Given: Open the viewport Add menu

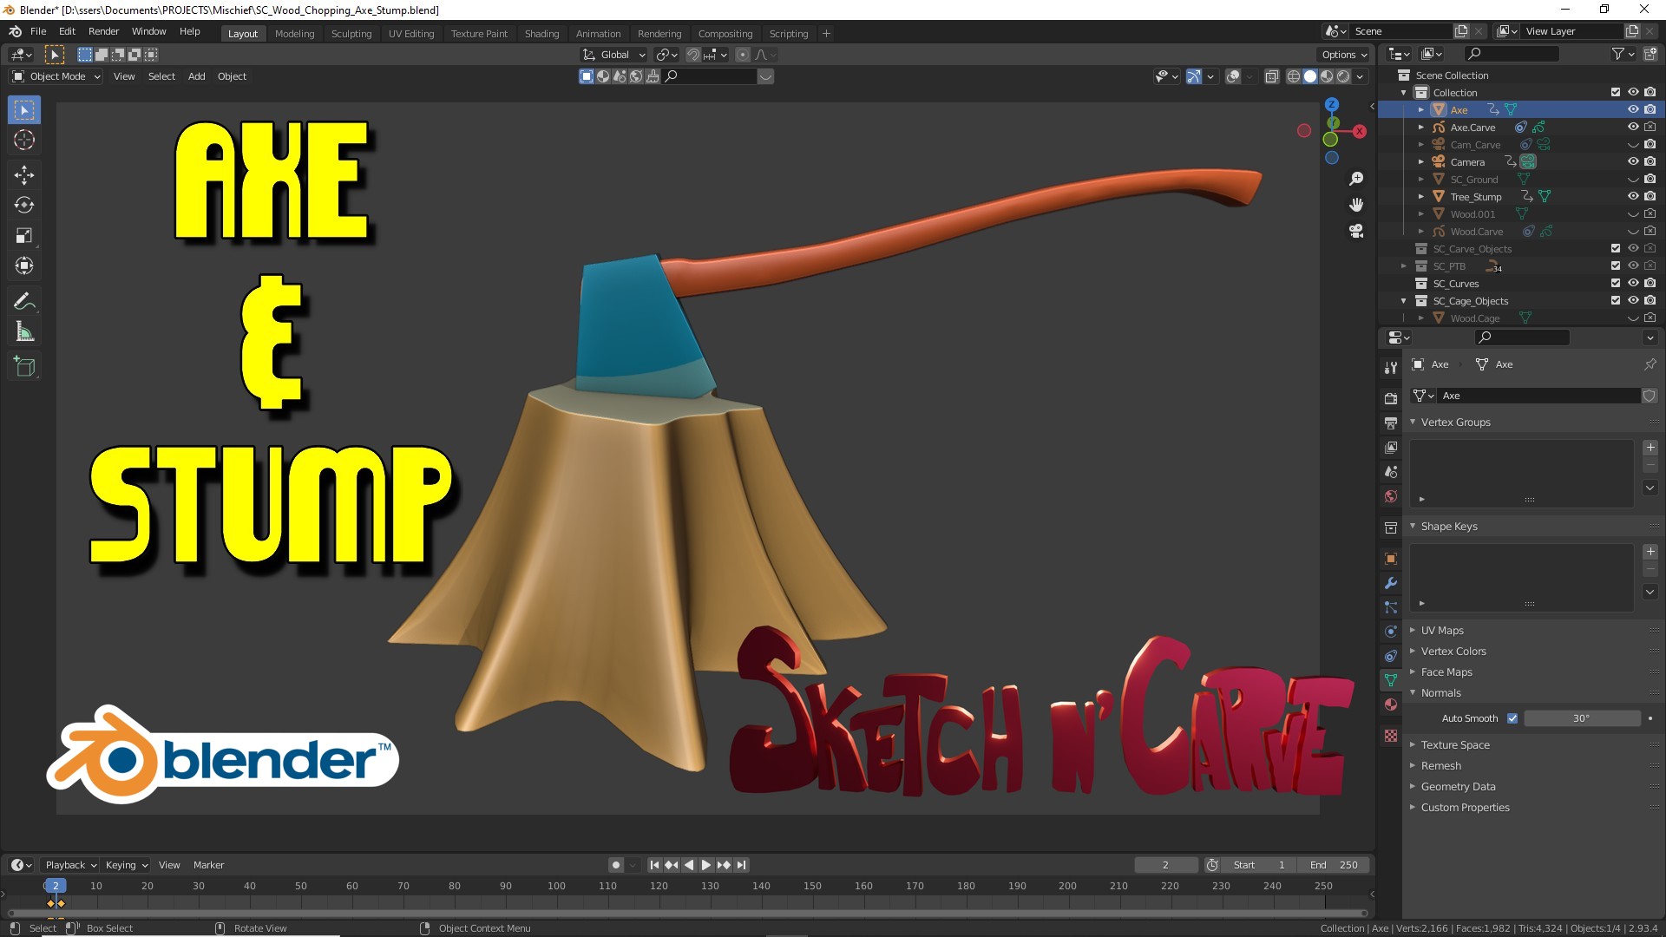Looking at the screenshot, I should 197,76.
